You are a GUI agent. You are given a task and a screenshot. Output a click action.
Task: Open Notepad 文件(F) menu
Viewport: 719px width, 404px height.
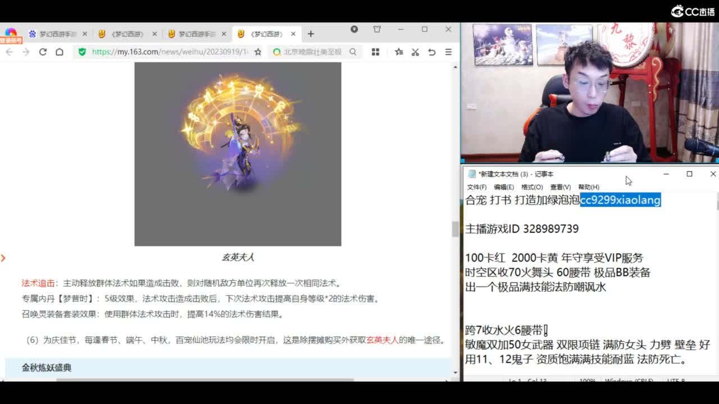(x=476, y=187)
